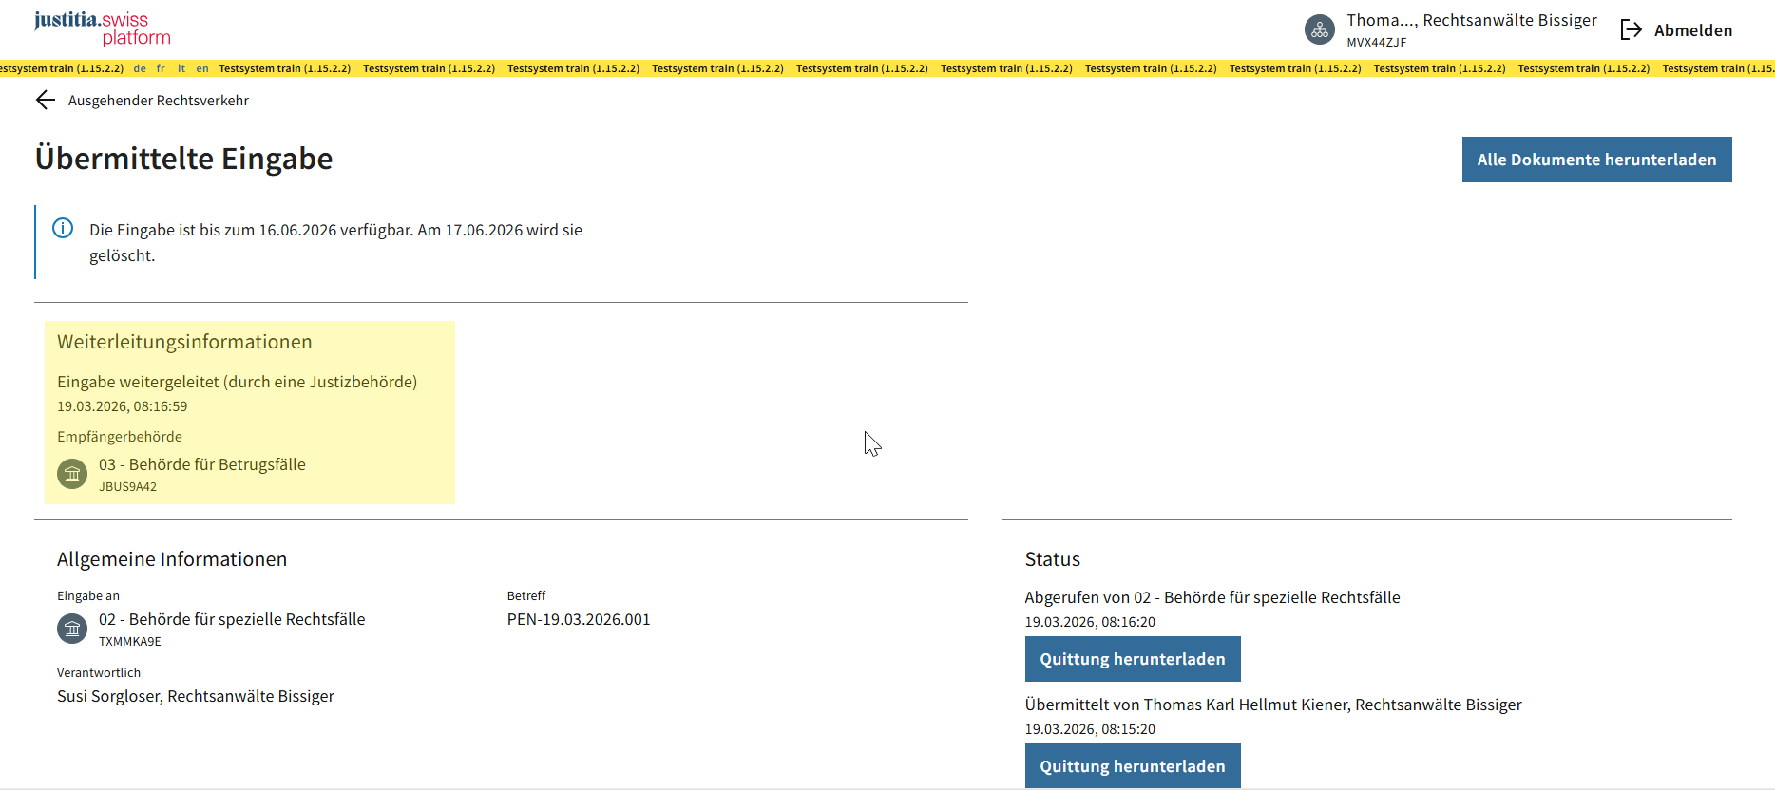
Task: Click the Betreff value PEN-19.03.2026.001
Action: click(x=579, y=619)
